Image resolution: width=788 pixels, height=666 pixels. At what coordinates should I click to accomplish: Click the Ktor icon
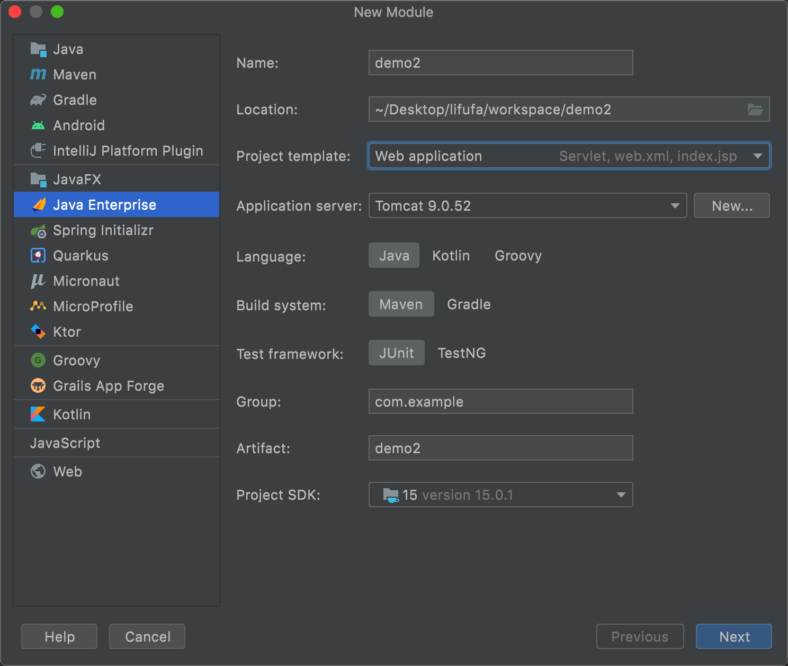coord(38,332)
